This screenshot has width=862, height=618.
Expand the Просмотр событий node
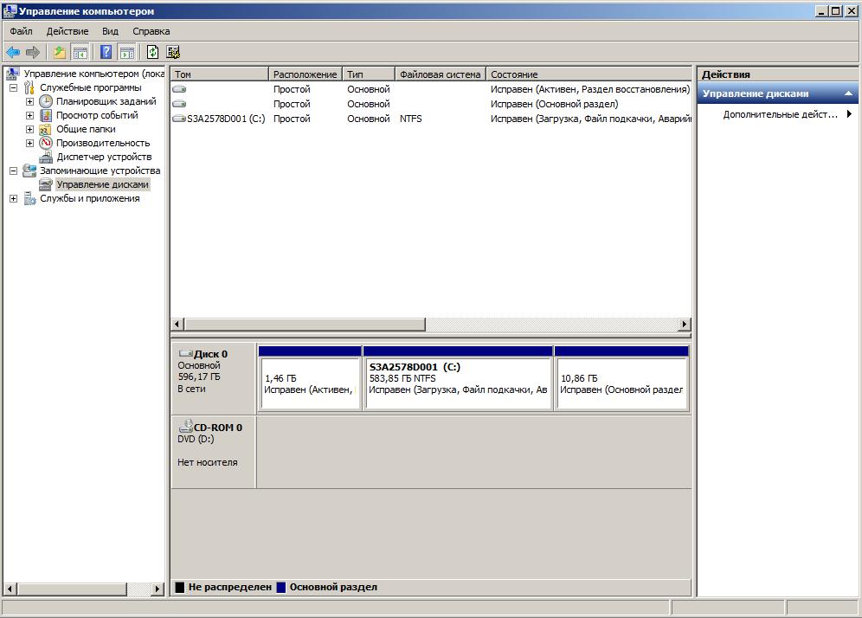click(29, 115)
